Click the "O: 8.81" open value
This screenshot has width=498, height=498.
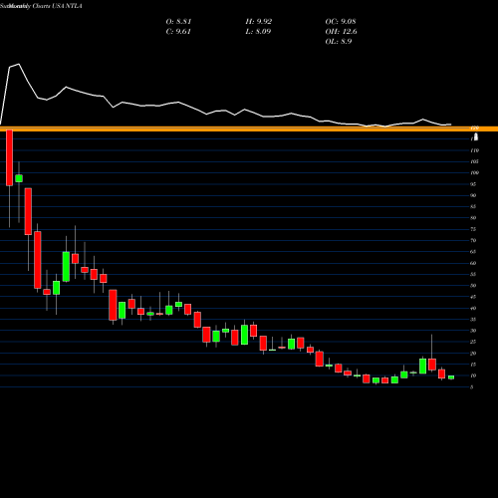pos(178,22)
